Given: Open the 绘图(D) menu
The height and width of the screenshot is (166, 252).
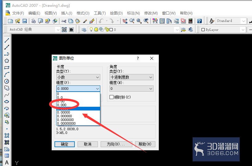Looking at the screenshot, I should click(116, 13).
